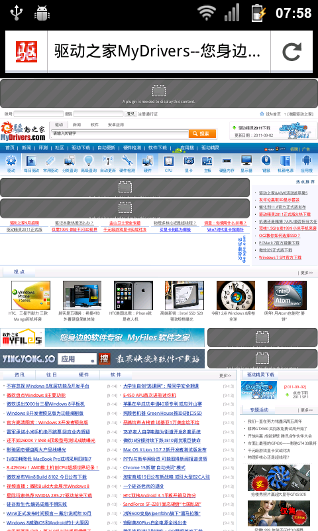The width and height of the screenshot is (318, 531).
Task: Click the 驱动精灵2011下载 banner at top right
Action: [x=273, y=131]
